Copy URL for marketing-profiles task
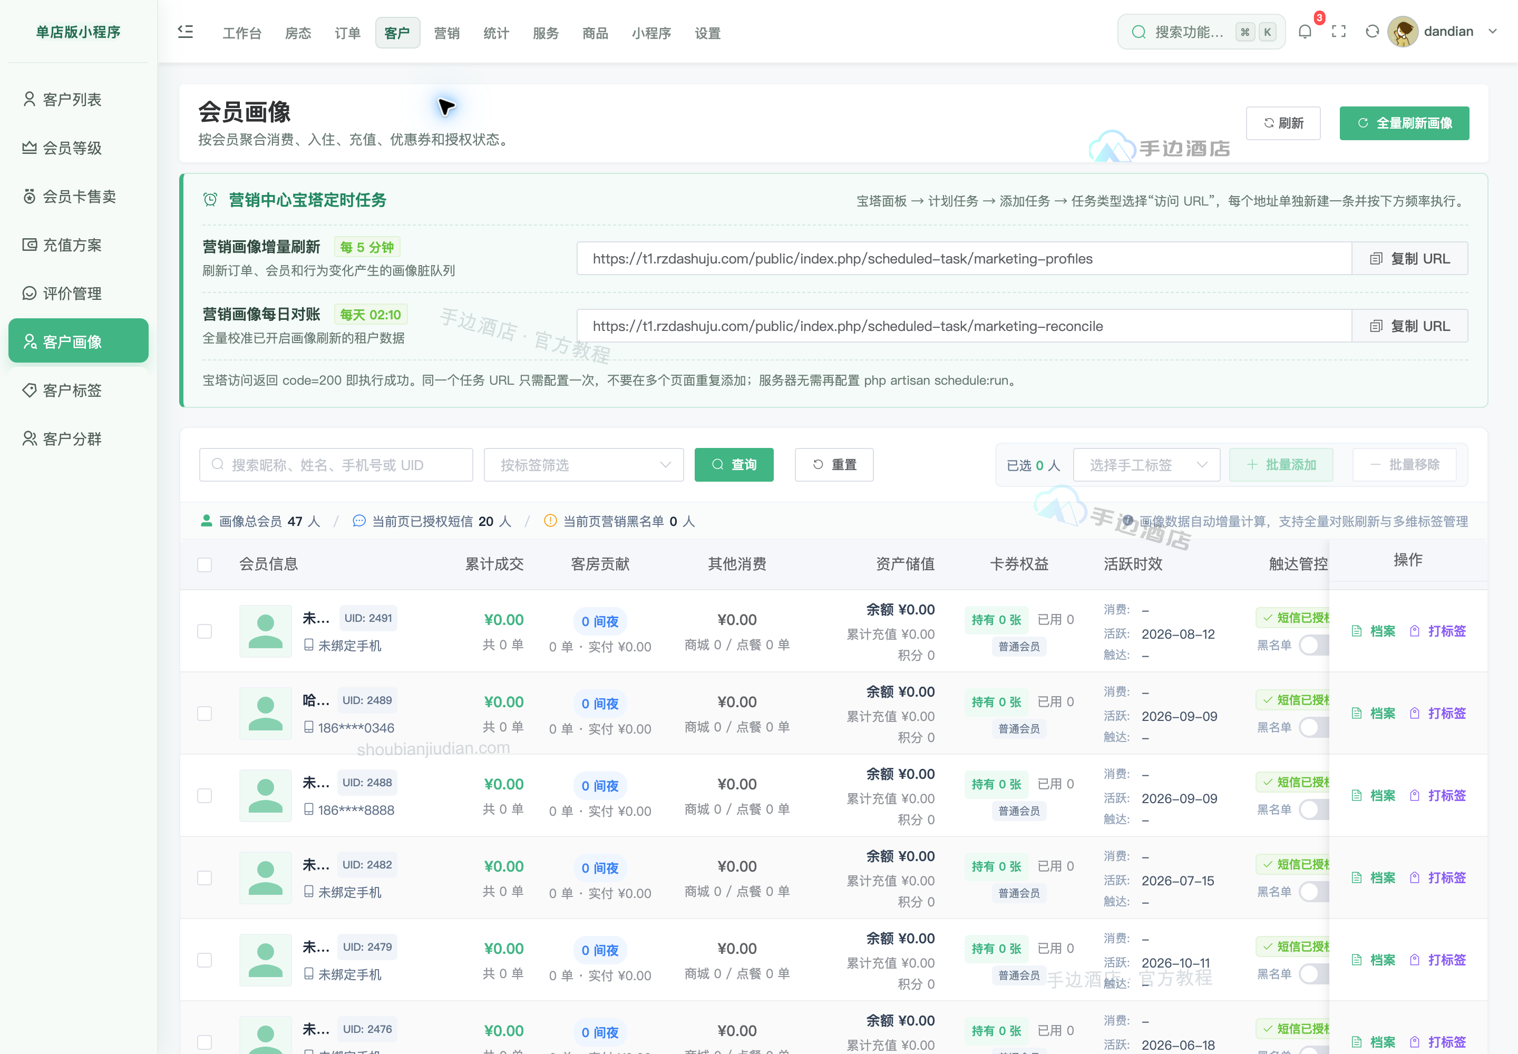Viewport: 1518px width, 1054px height. pos(1409,259)
